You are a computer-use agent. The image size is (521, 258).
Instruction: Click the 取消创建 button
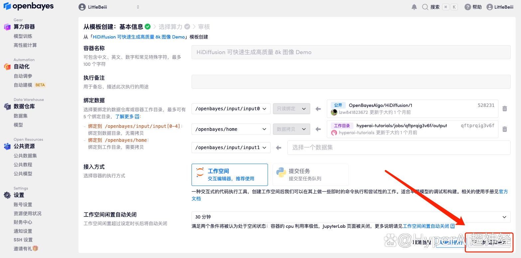click(x=422, y=242)
